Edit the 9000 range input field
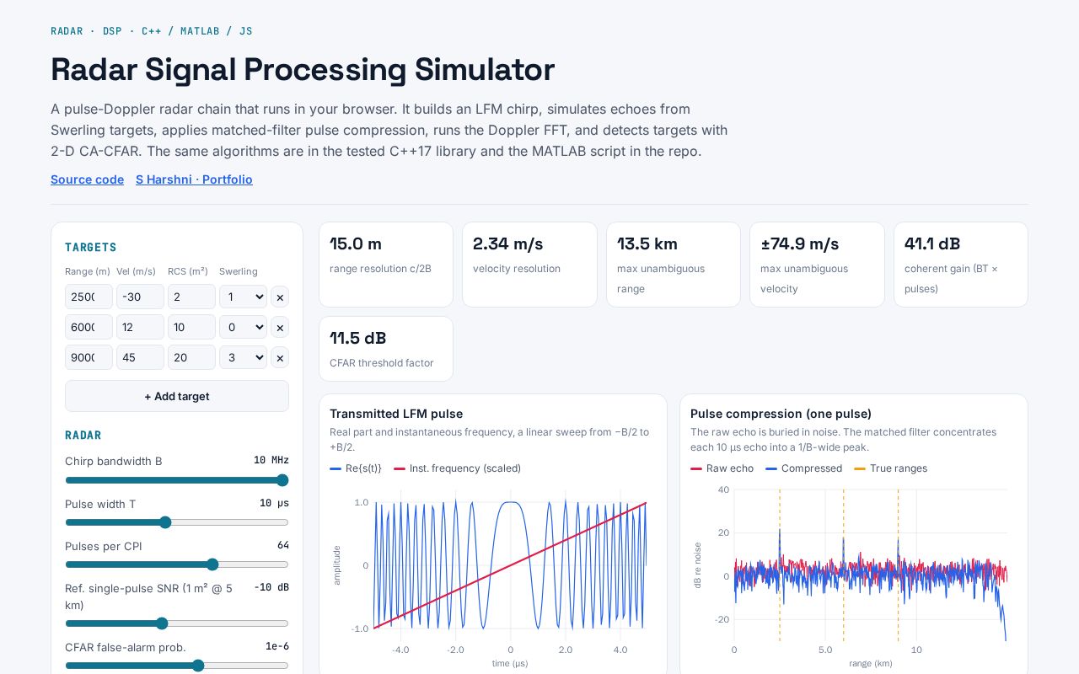Image resolution: width=1079 pixels, height=674 pixels. 89,357
